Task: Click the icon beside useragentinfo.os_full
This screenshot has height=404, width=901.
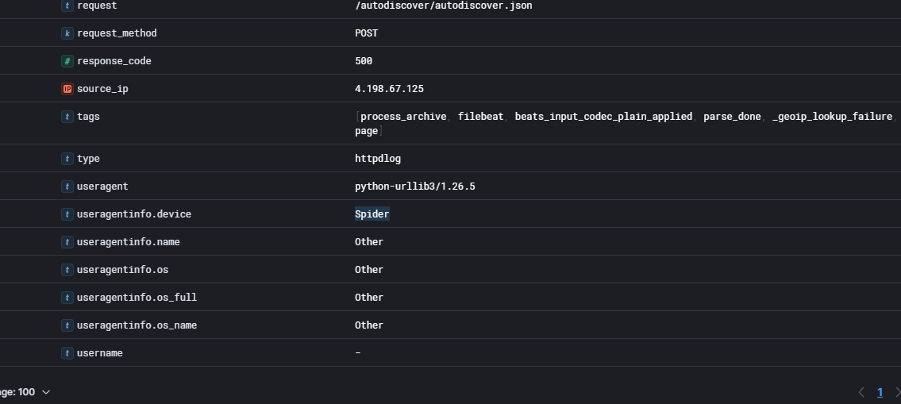Action: pyautogui.click(x=67, y=298)
